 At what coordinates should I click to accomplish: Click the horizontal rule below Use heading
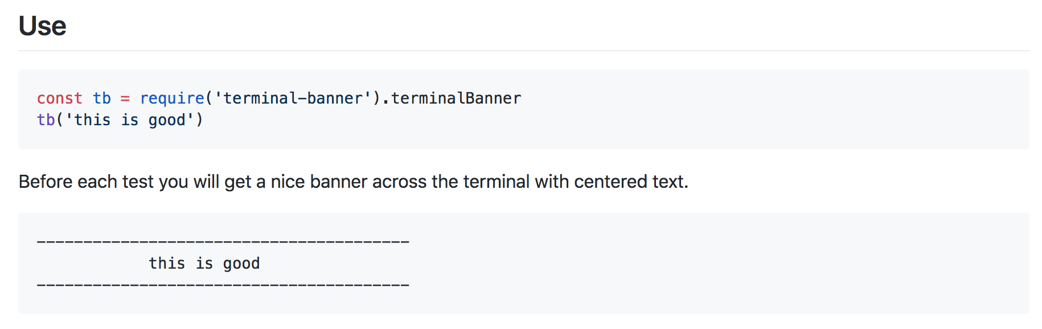(x=524, y=51)
